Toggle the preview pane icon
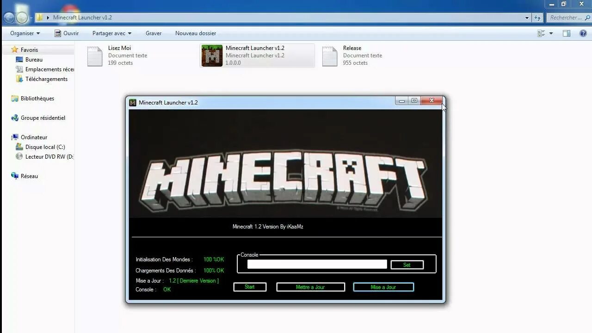The width and height of the screenshot is (592, 333). coord(567,33)
